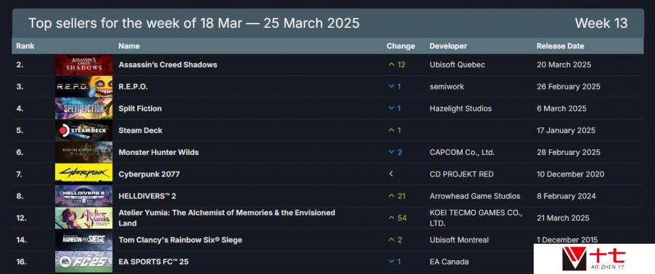Click the CAPCOM Co., Ltd. developer cell
The width and height of the screenshot is (655, 274).
(x=462, y=152)
